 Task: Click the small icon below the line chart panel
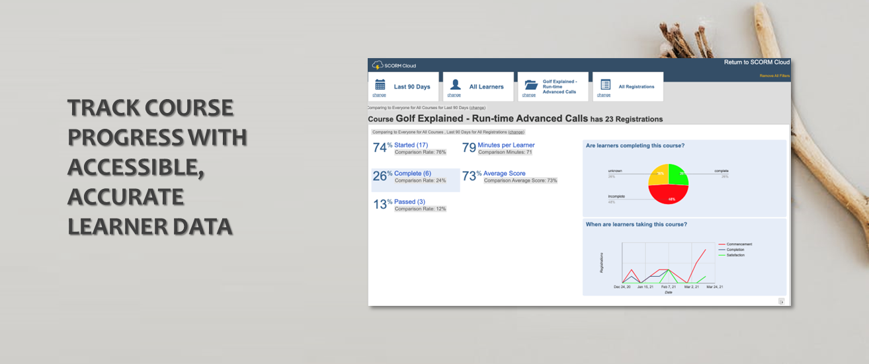click(x=781, y=301)
